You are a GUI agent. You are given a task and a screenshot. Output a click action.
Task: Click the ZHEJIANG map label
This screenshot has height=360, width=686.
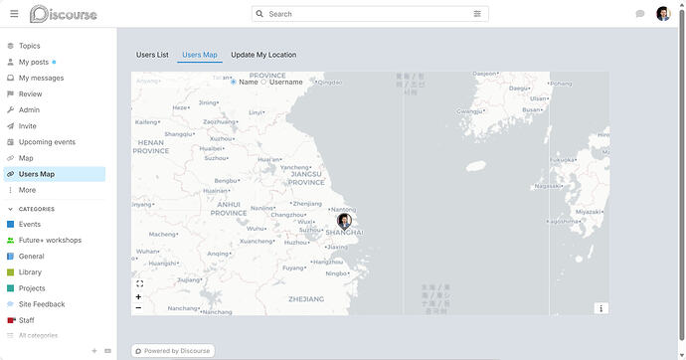pyautogui.click(x=306, y=299)
